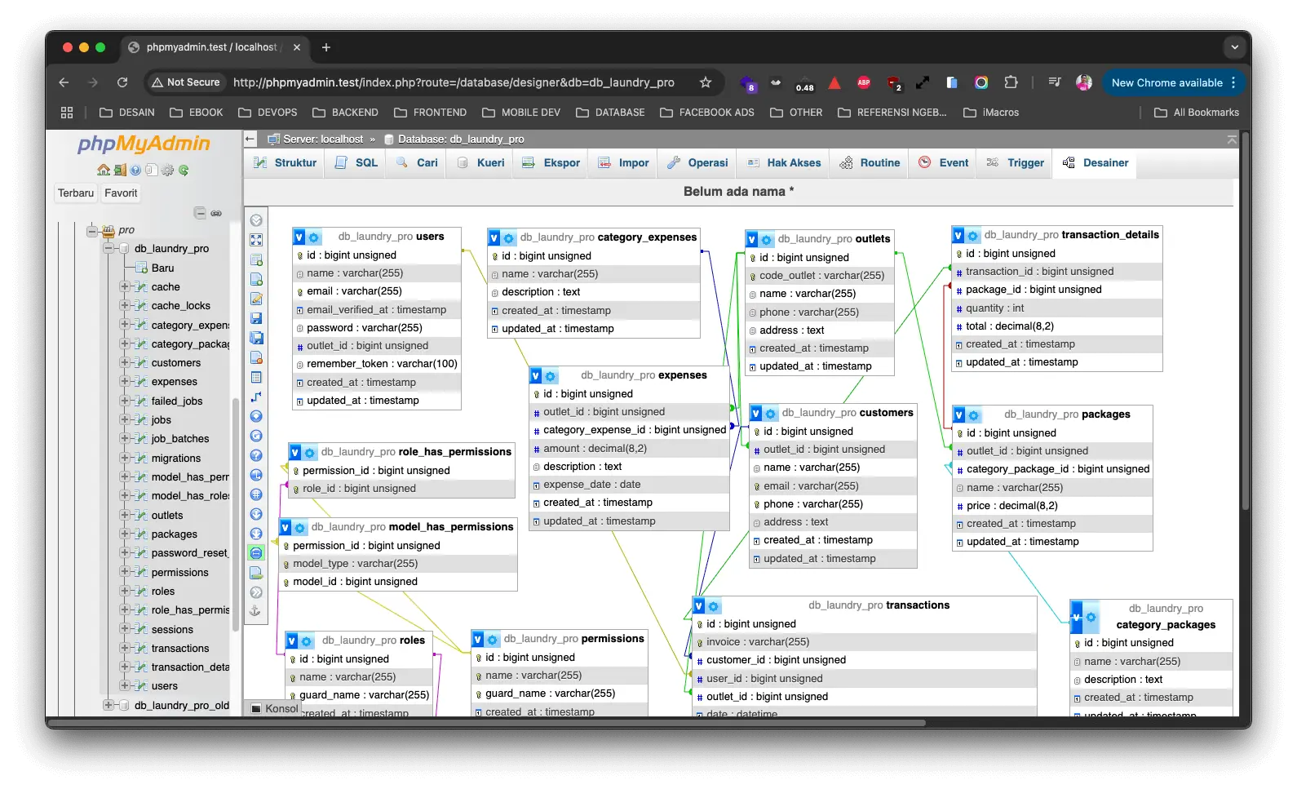
Task: Collapse the db_laundry_pro database tree node
Action: [x=108, y=248]
